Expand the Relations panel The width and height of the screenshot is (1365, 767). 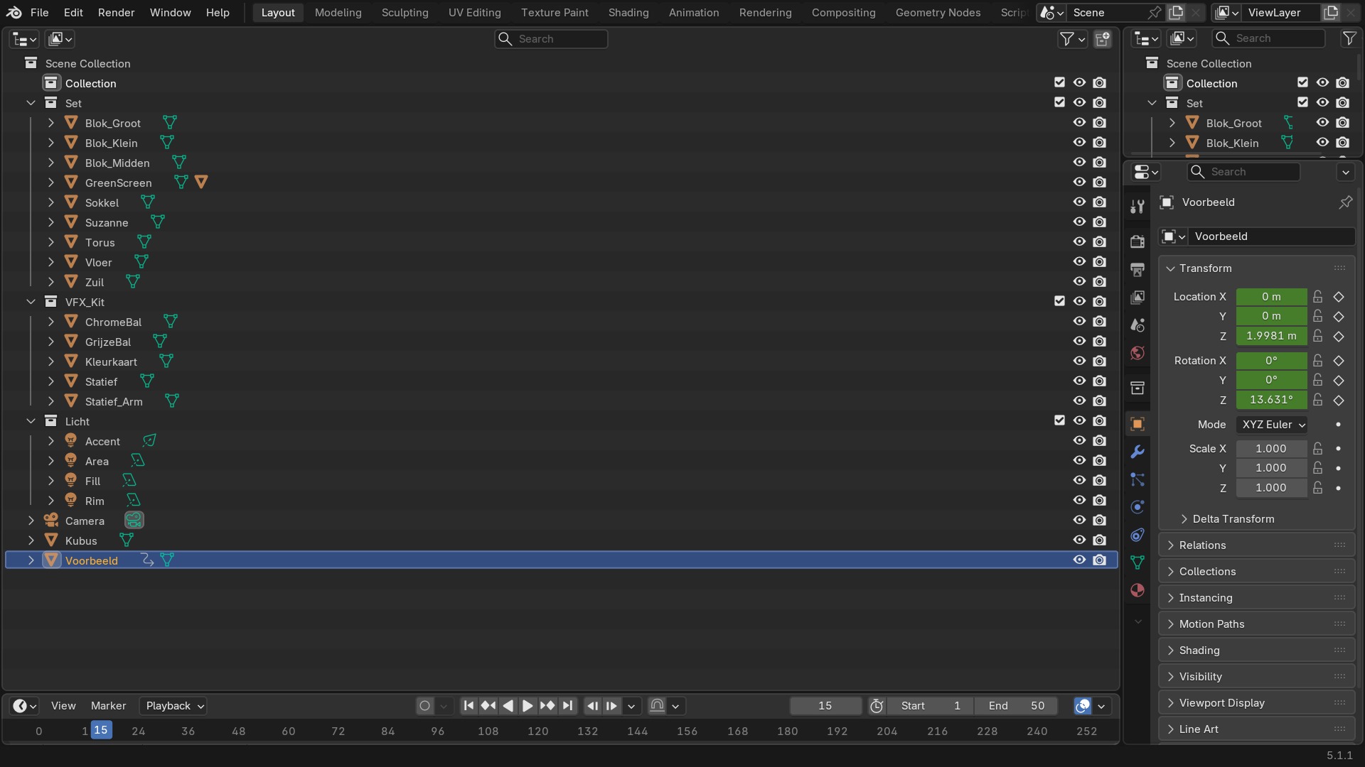pos(1257,545)
